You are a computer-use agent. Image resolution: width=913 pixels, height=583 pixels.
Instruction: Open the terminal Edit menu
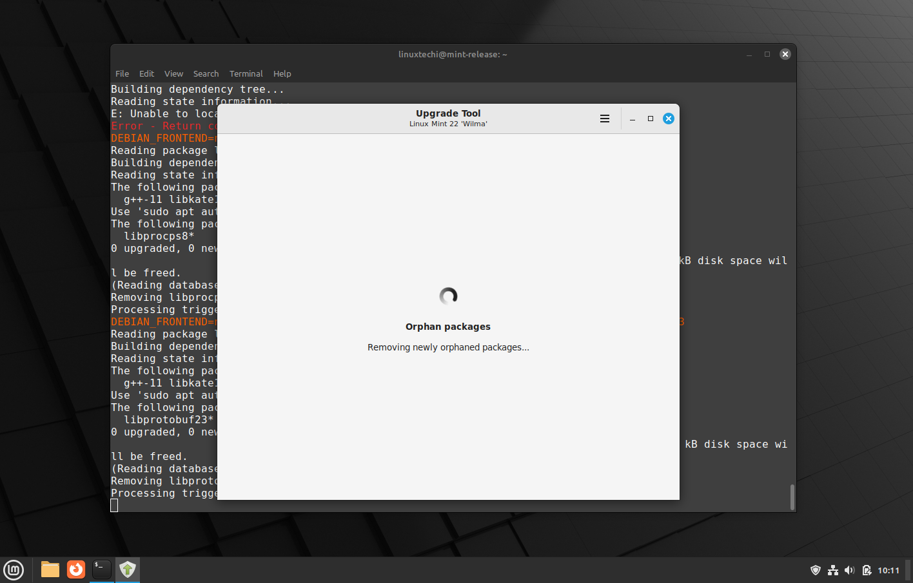point(146,73)
